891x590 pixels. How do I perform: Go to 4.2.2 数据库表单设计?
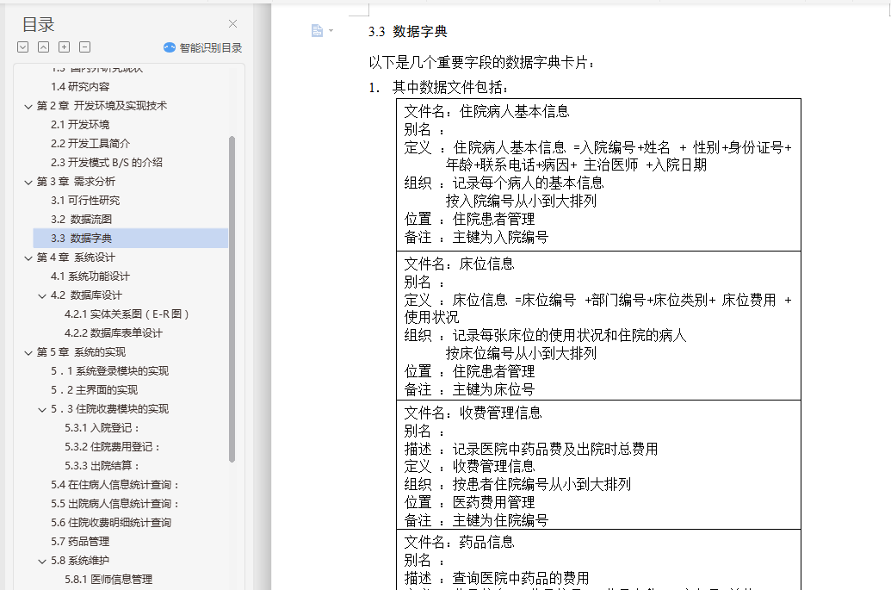(114, 333)
